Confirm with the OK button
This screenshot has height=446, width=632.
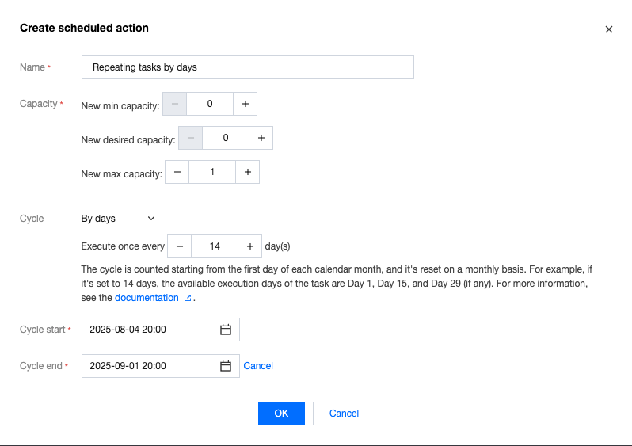tap(281, 414)
